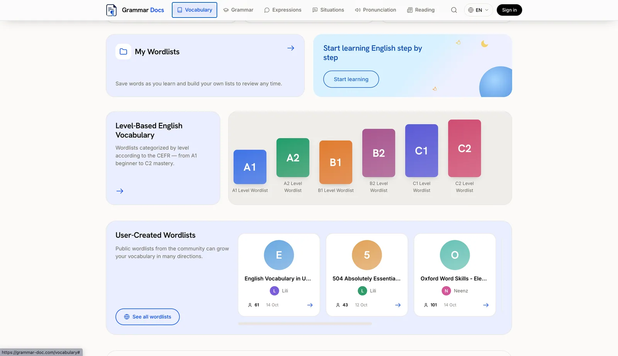The height and width of the screenshot is (356, 618).
Task: Click See all wordlists button
Action: click(x=148, y=317)
